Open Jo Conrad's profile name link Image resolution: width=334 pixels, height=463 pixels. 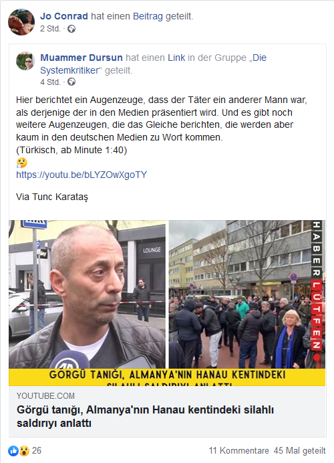[x=64, y=16]
